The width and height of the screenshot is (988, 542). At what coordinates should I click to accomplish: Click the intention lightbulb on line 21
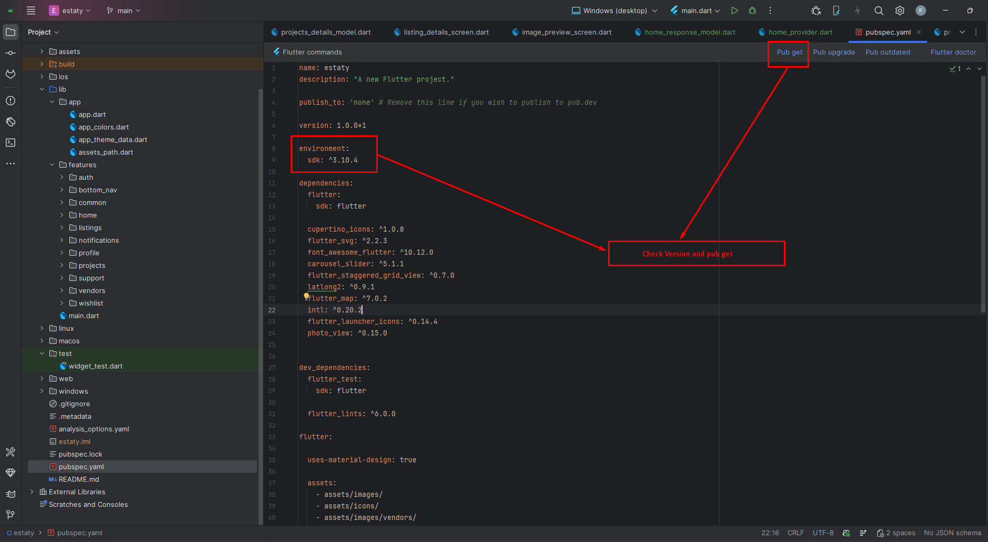[306, 296]
